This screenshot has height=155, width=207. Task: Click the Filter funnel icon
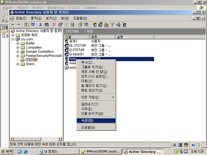click(112, 24)
